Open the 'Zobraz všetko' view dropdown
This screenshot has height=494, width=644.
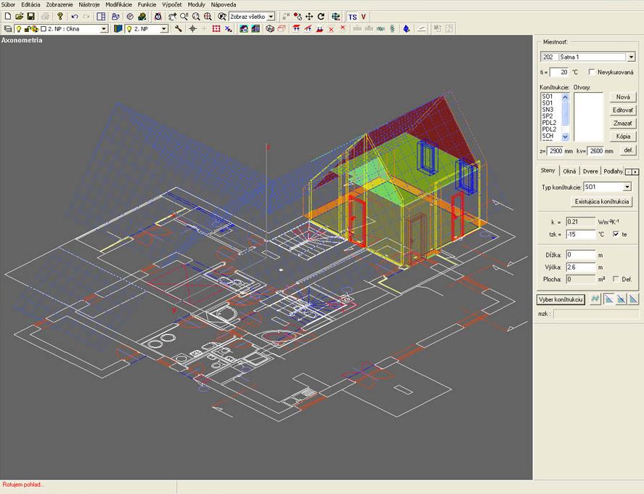pos(271,16)
